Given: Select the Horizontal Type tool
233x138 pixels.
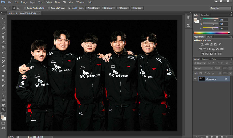Looking at the screenshot, I should [x=3, y=90].
